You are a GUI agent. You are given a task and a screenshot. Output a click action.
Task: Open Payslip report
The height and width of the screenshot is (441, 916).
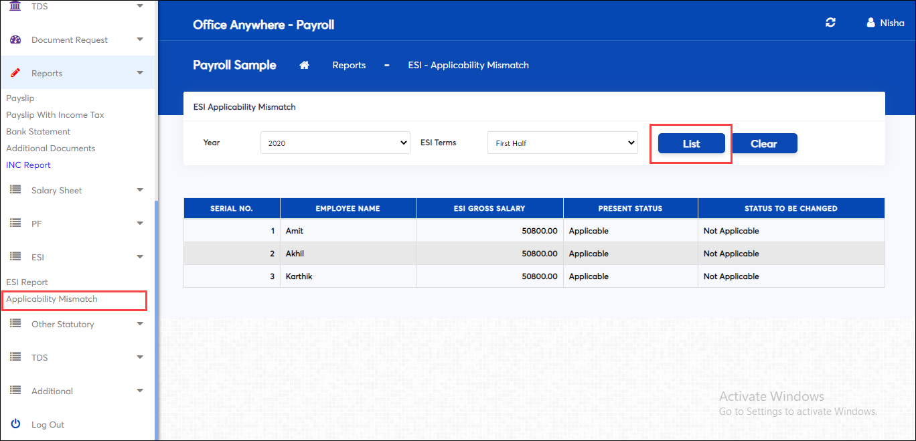(x=20, y=98)
